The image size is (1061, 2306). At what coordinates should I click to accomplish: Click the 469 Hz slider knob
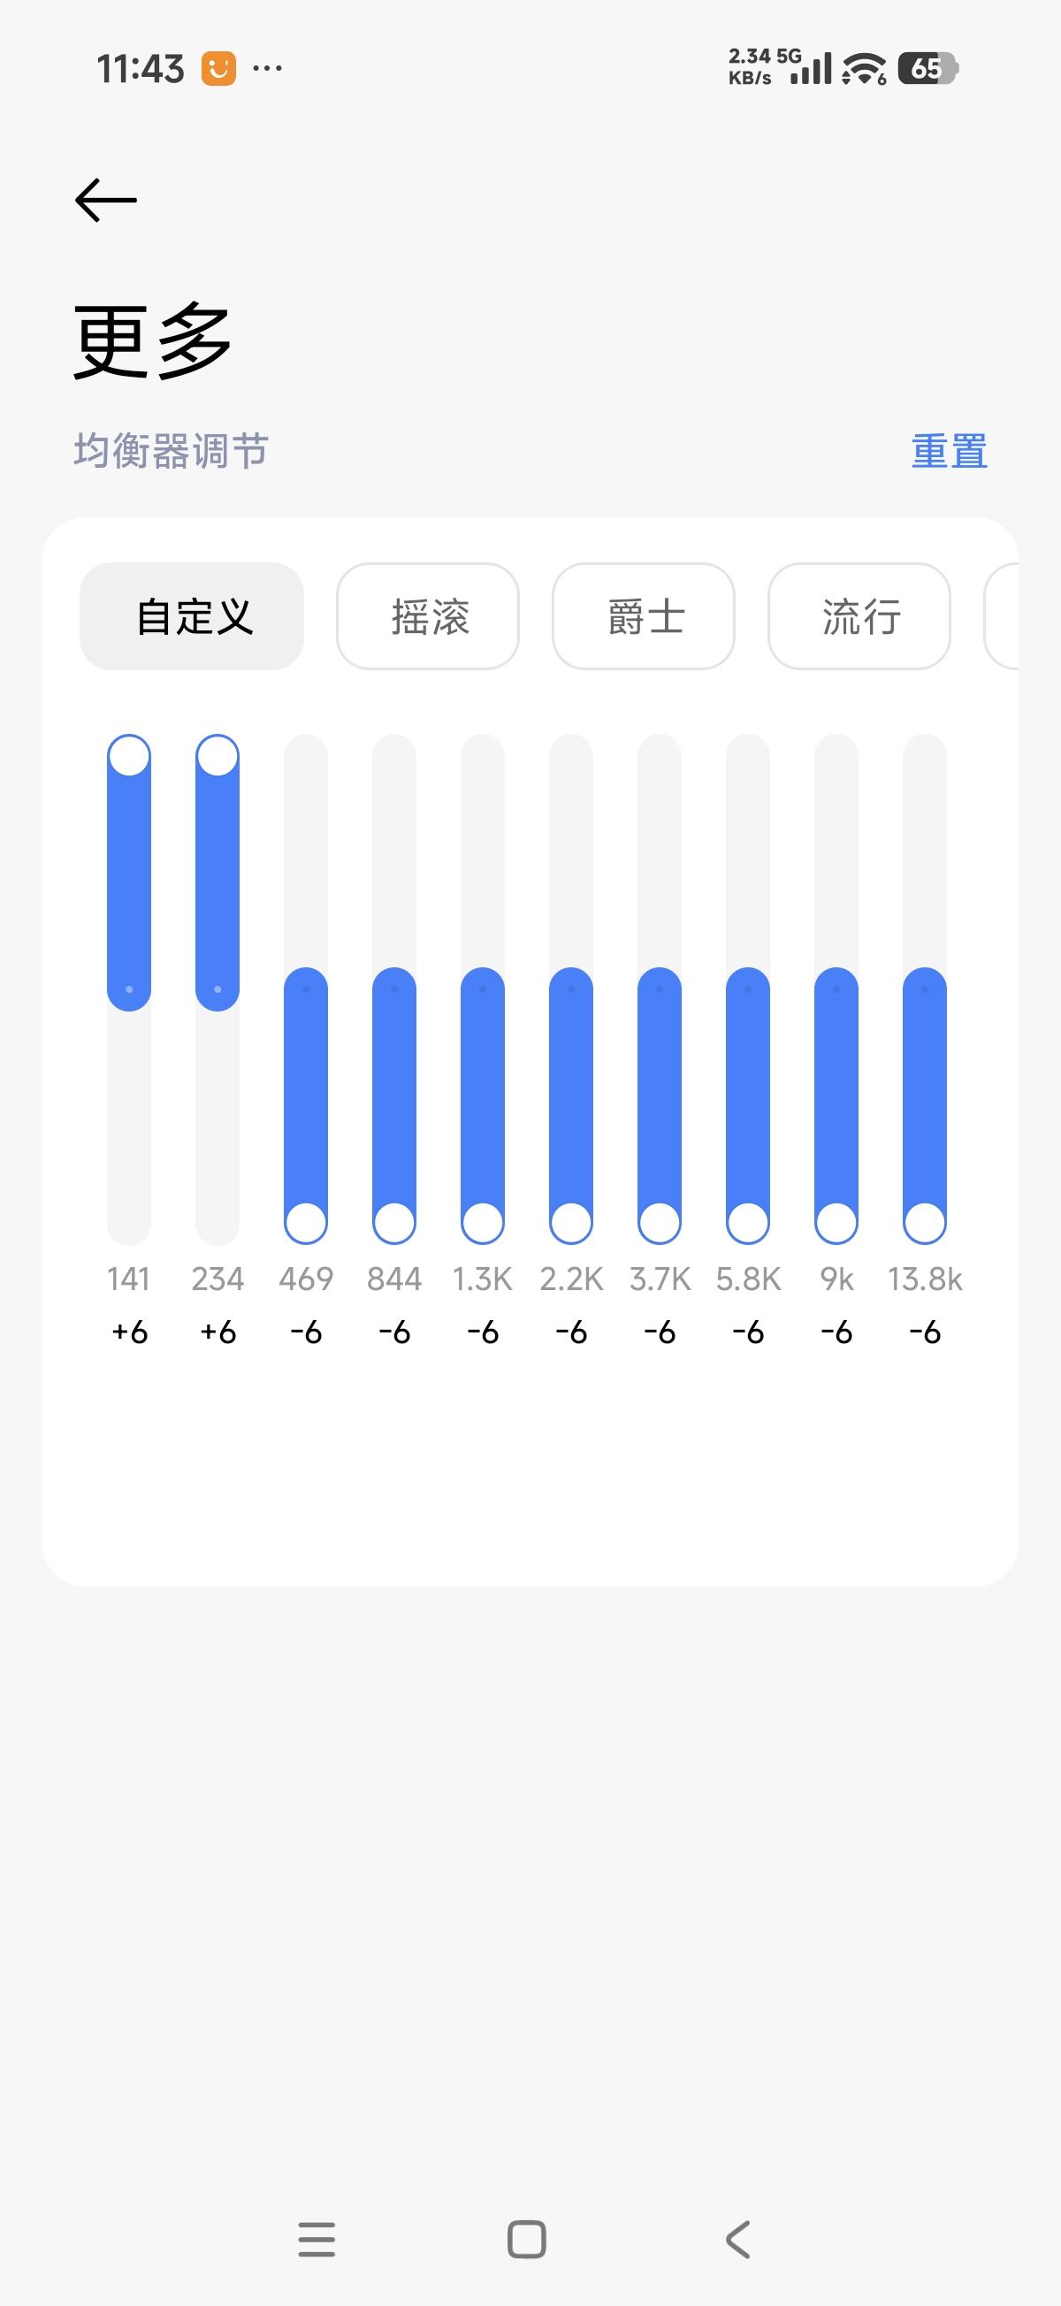(306, 1222)
